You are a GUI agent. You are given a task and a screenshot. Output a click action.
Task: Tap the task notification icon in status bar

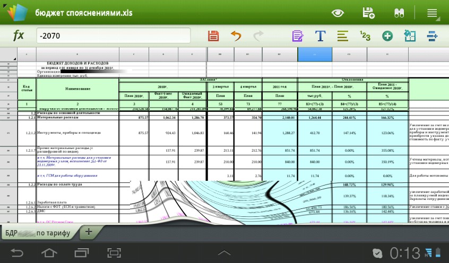[x=377, y=253]
